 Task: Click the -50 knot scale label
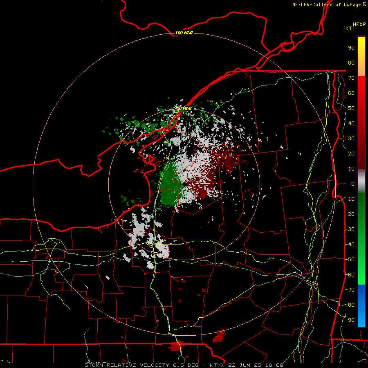point(350,260)
